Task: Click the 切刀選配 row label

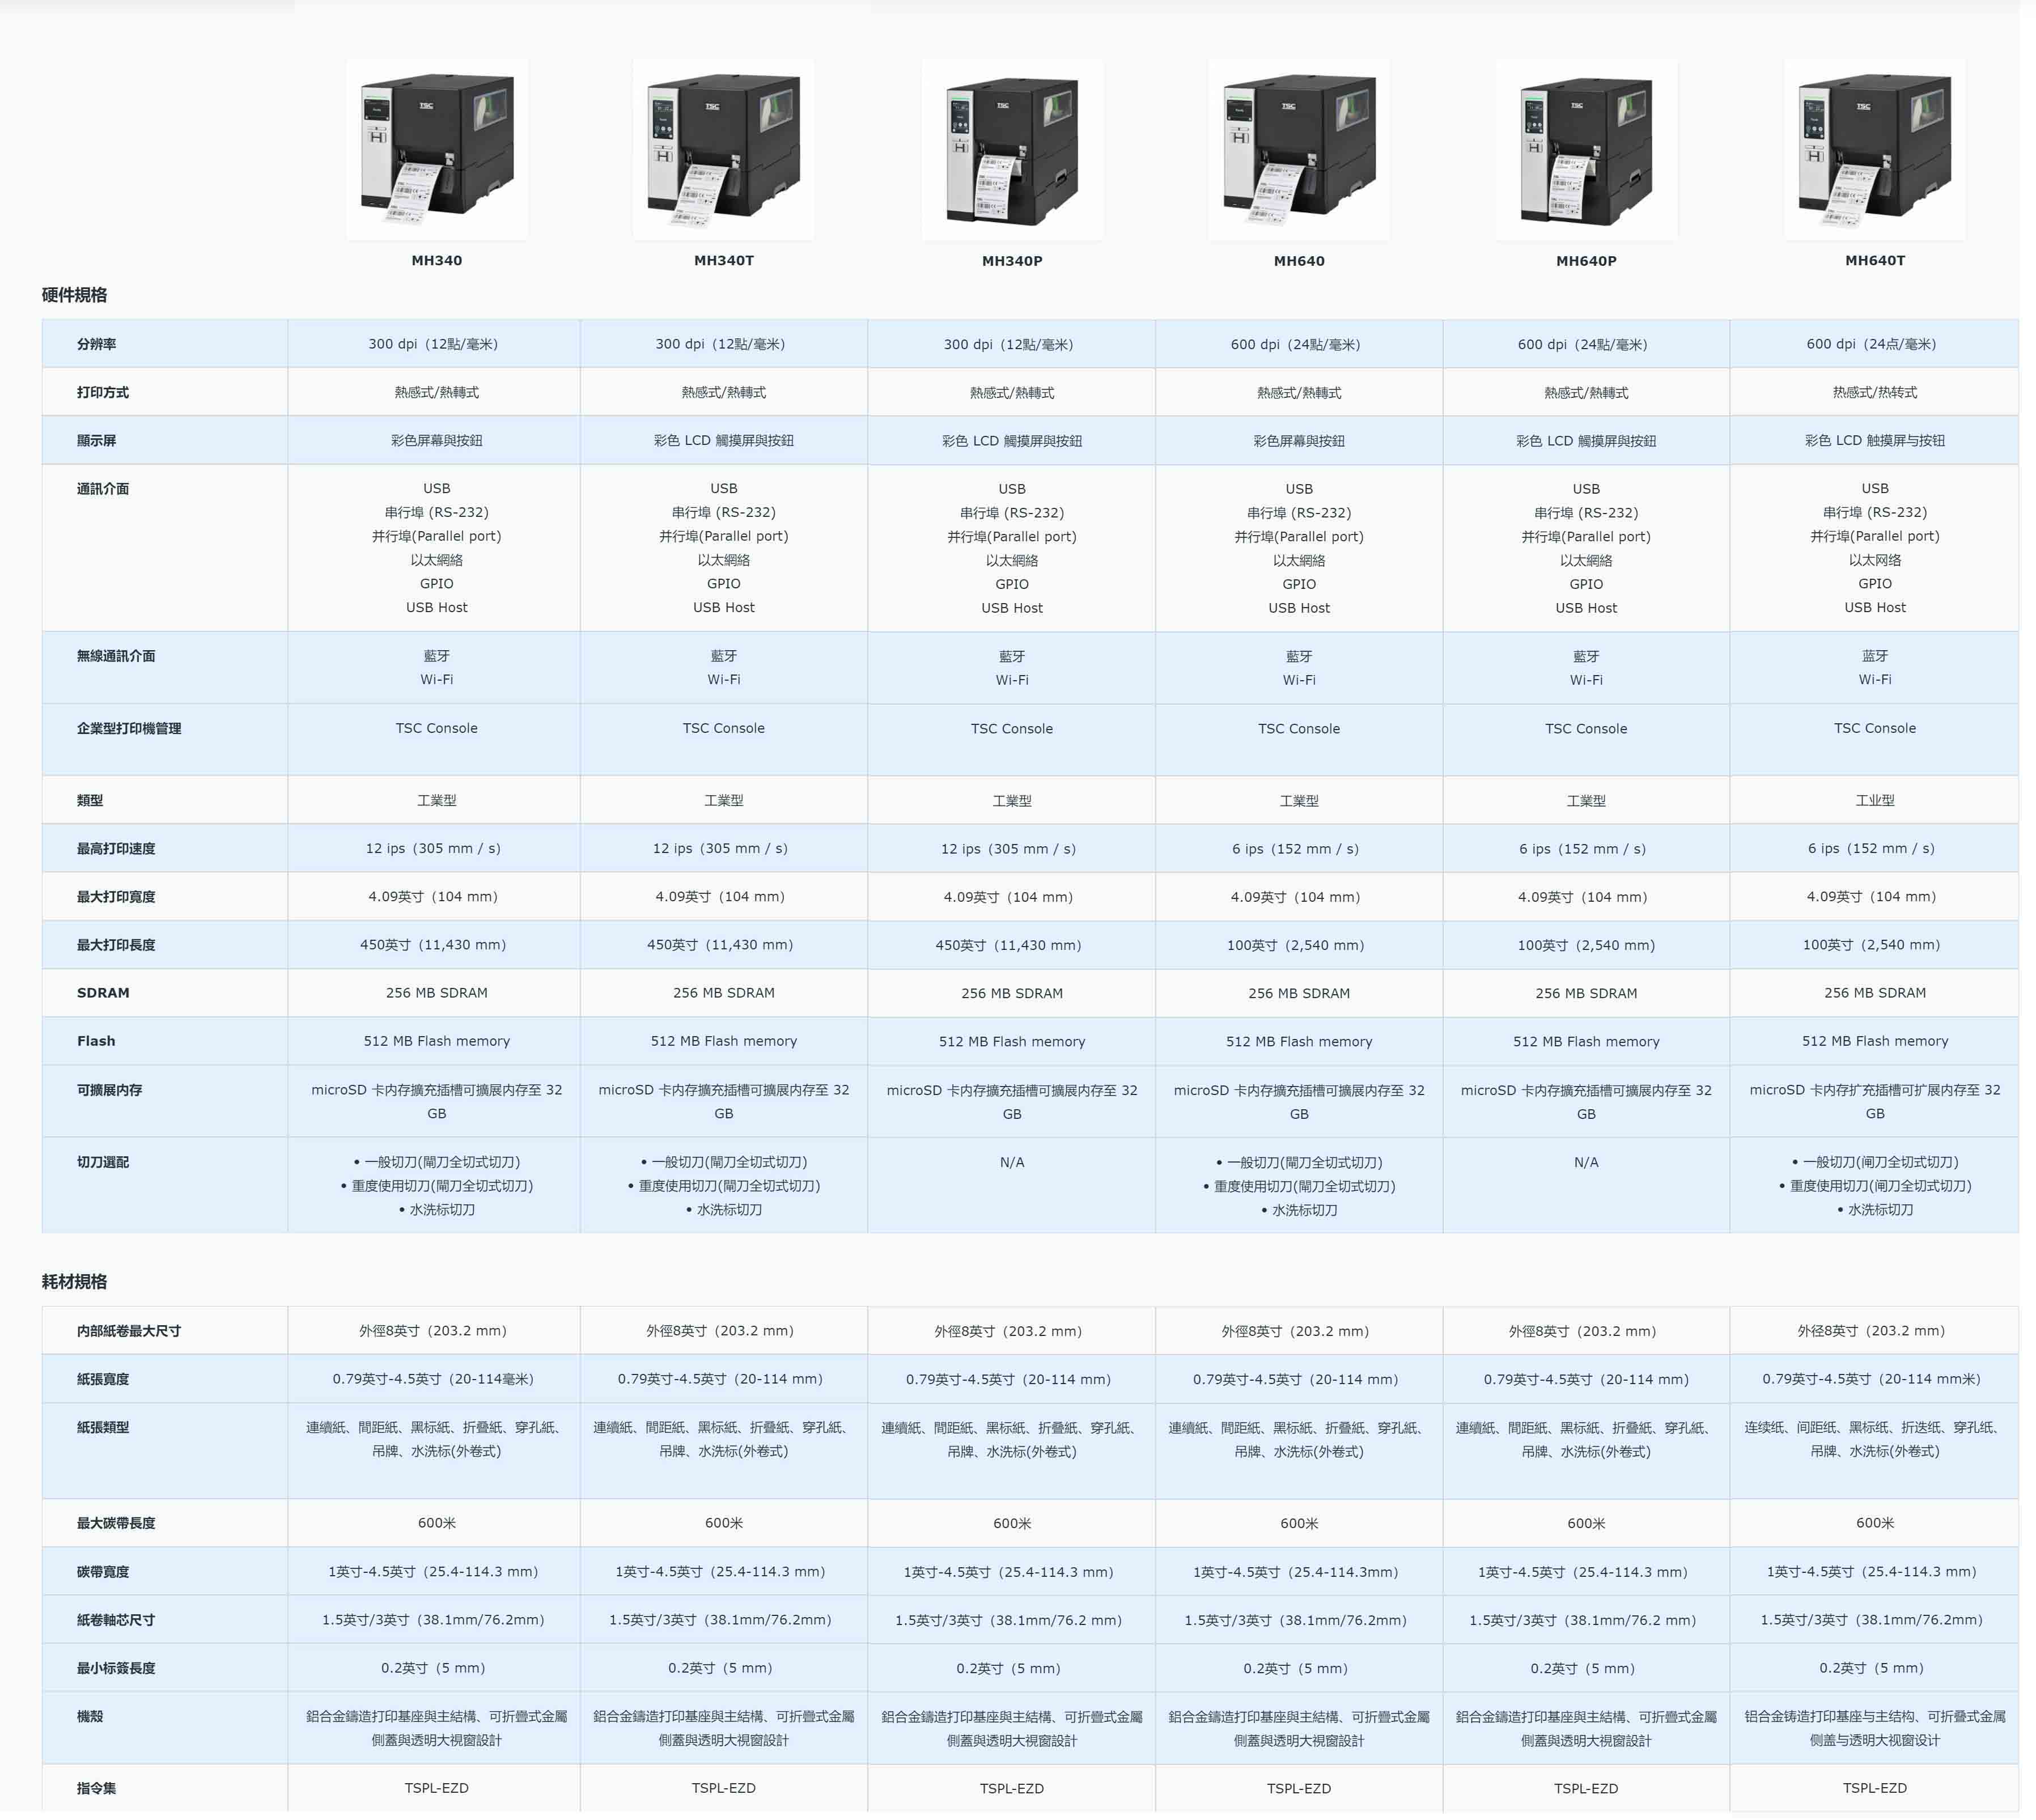Action: (103, 1162)
